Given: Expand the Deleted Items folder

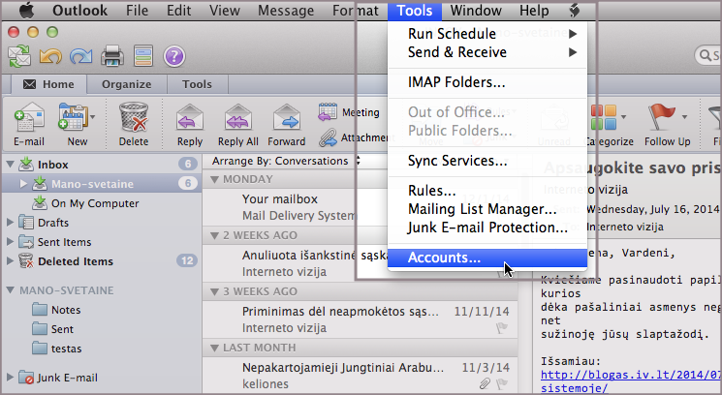Looking at the screenshot, I should click(x=11, y=261).
